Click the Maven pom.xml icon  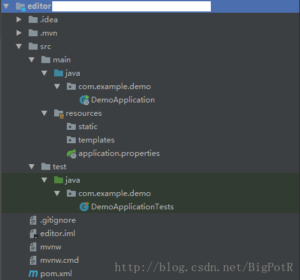33,274
